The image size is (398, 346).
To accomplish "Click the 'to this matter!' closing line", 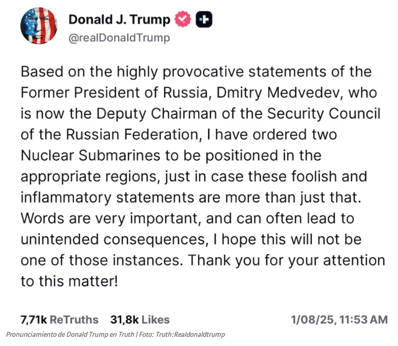I will (69, 281).
